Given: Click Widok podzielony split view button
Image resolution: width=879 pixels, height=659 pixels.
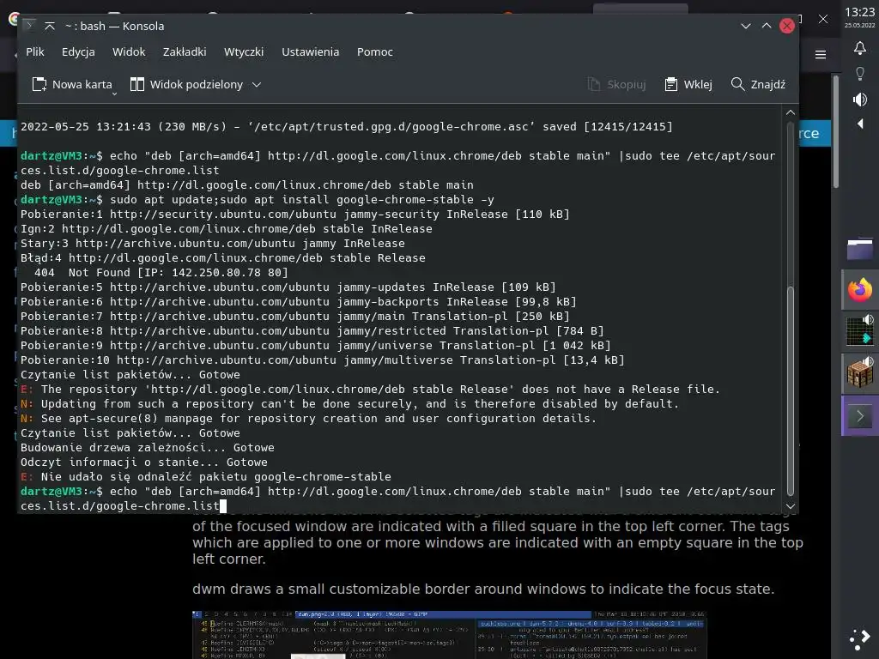Looking at the screenshot, I should 186,84.
